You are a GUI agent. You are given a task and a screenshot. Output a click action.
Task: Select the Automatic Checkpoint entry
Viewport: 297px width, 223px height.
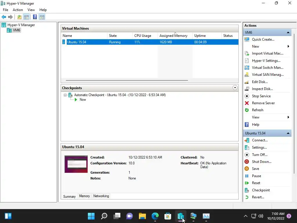[120, 95]
